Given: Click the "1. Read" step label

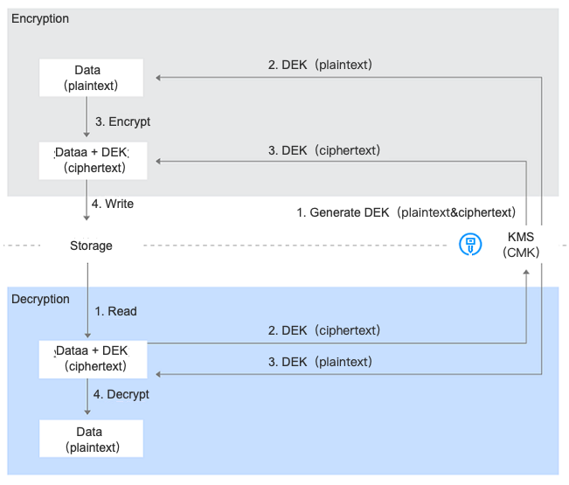Looking at the screenshot, I should point(115,311).
